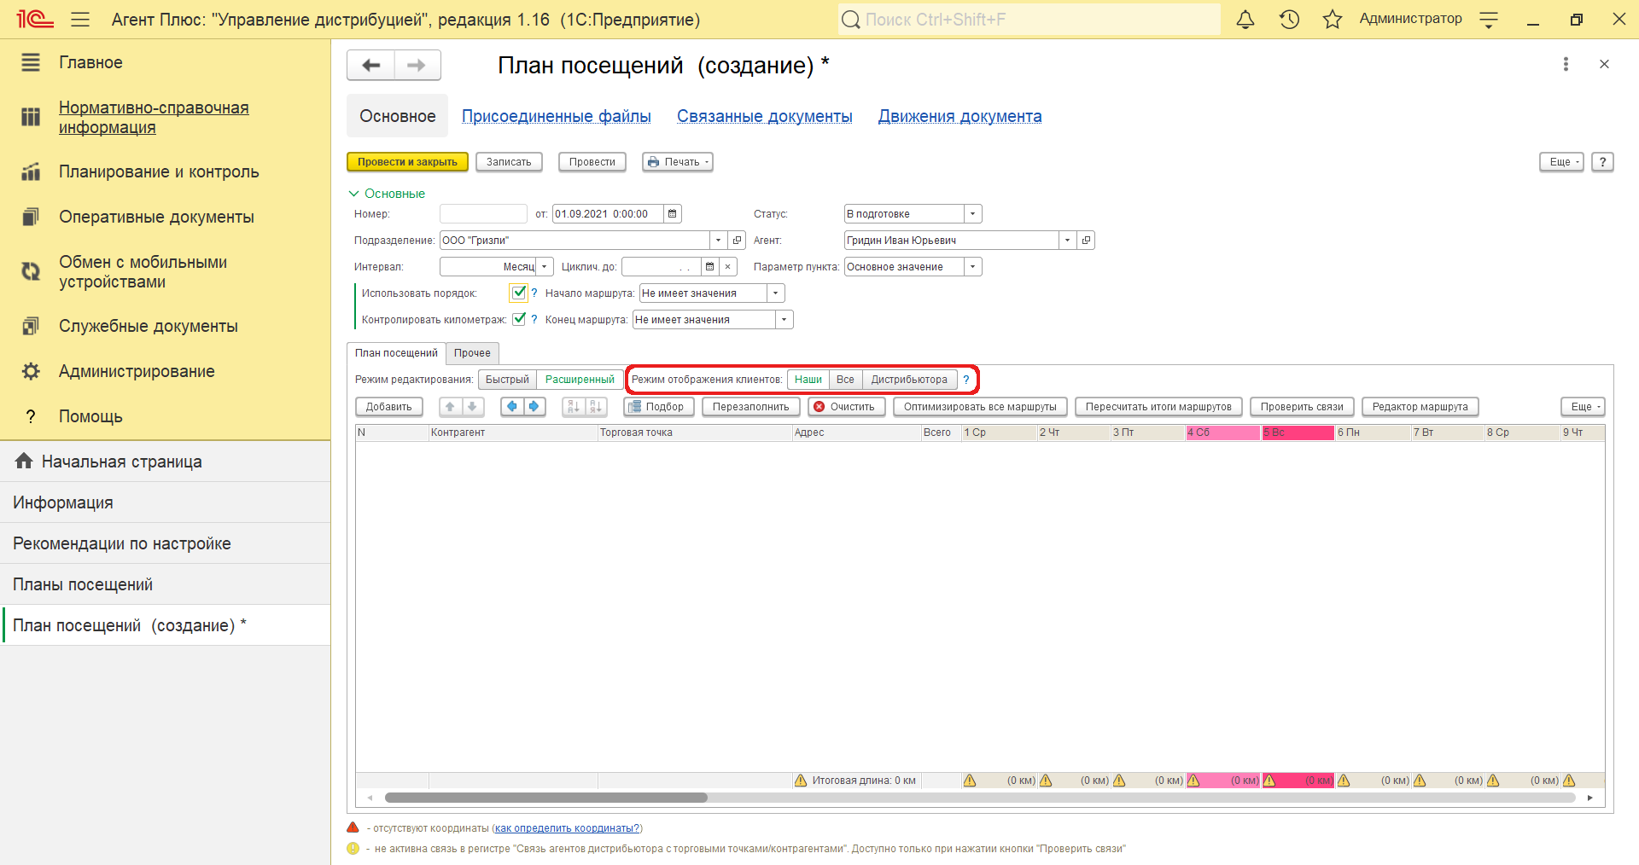Image resolution: width=1639 pixels, height=865 pixels.
Task: Expand the Агент dropdown
Action: tap(1067, 241)
